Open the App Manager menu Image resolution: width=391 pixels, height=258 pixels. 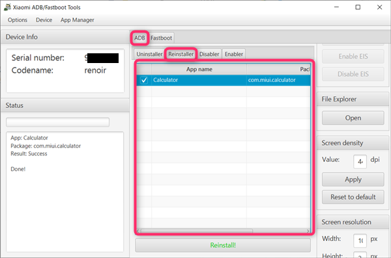[x=78, y=20]
